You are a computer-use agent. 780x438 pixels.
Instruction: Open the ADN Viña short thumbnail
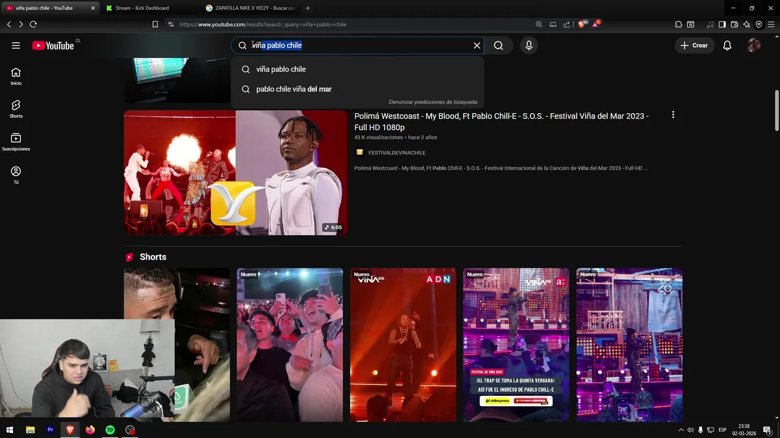[x=403, y=345]
